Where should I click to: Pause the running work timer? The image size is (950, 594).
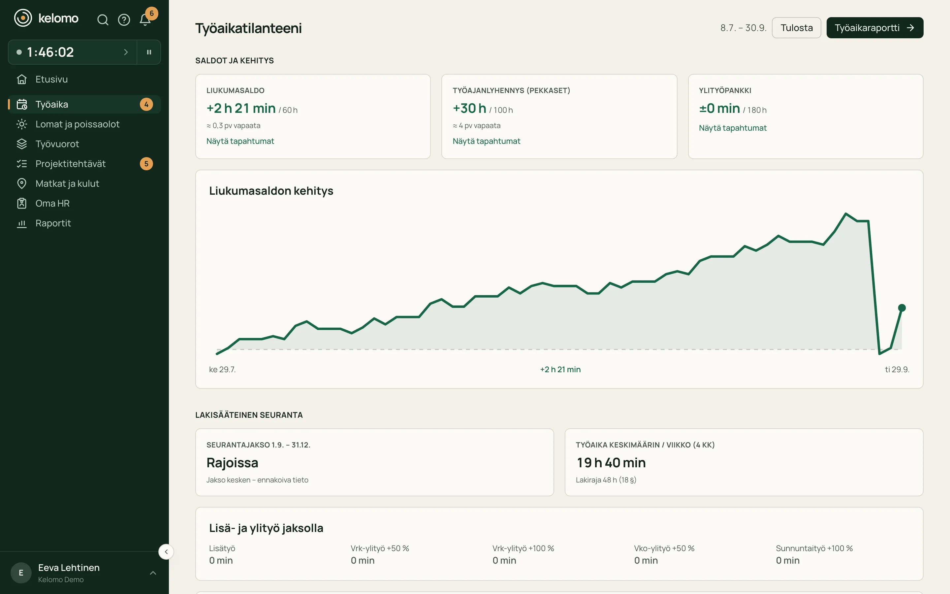(x=149, y=52)
